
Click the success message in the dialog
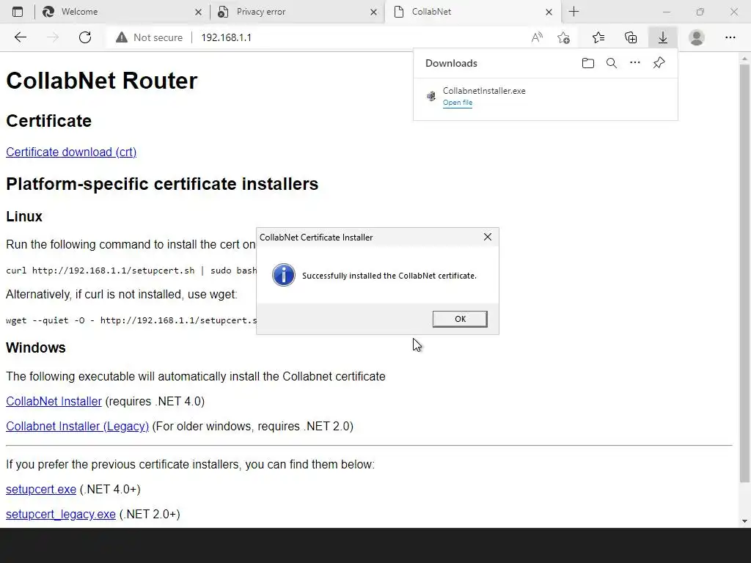tap(389, 276)
